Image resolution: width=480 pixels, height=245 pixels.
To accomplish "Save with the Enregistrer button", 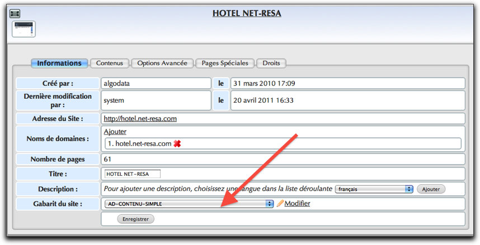I will [x=135, y=219].
